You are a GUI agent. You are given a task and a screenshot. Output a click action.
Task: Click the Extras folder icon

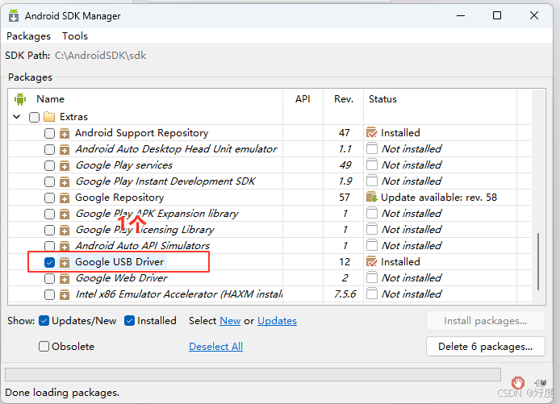point(49,117)
